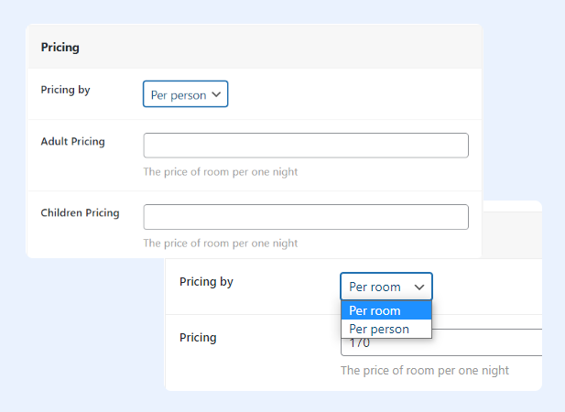Focus the Children Pricing input field

tap(306, 217)
